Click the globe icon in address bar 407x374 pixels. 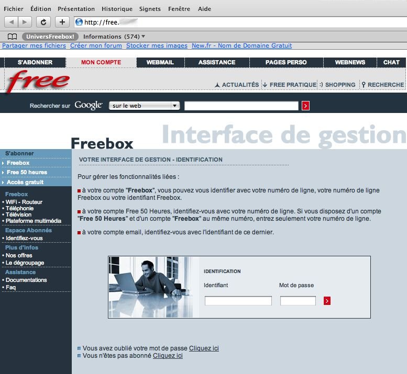[79, 22]
